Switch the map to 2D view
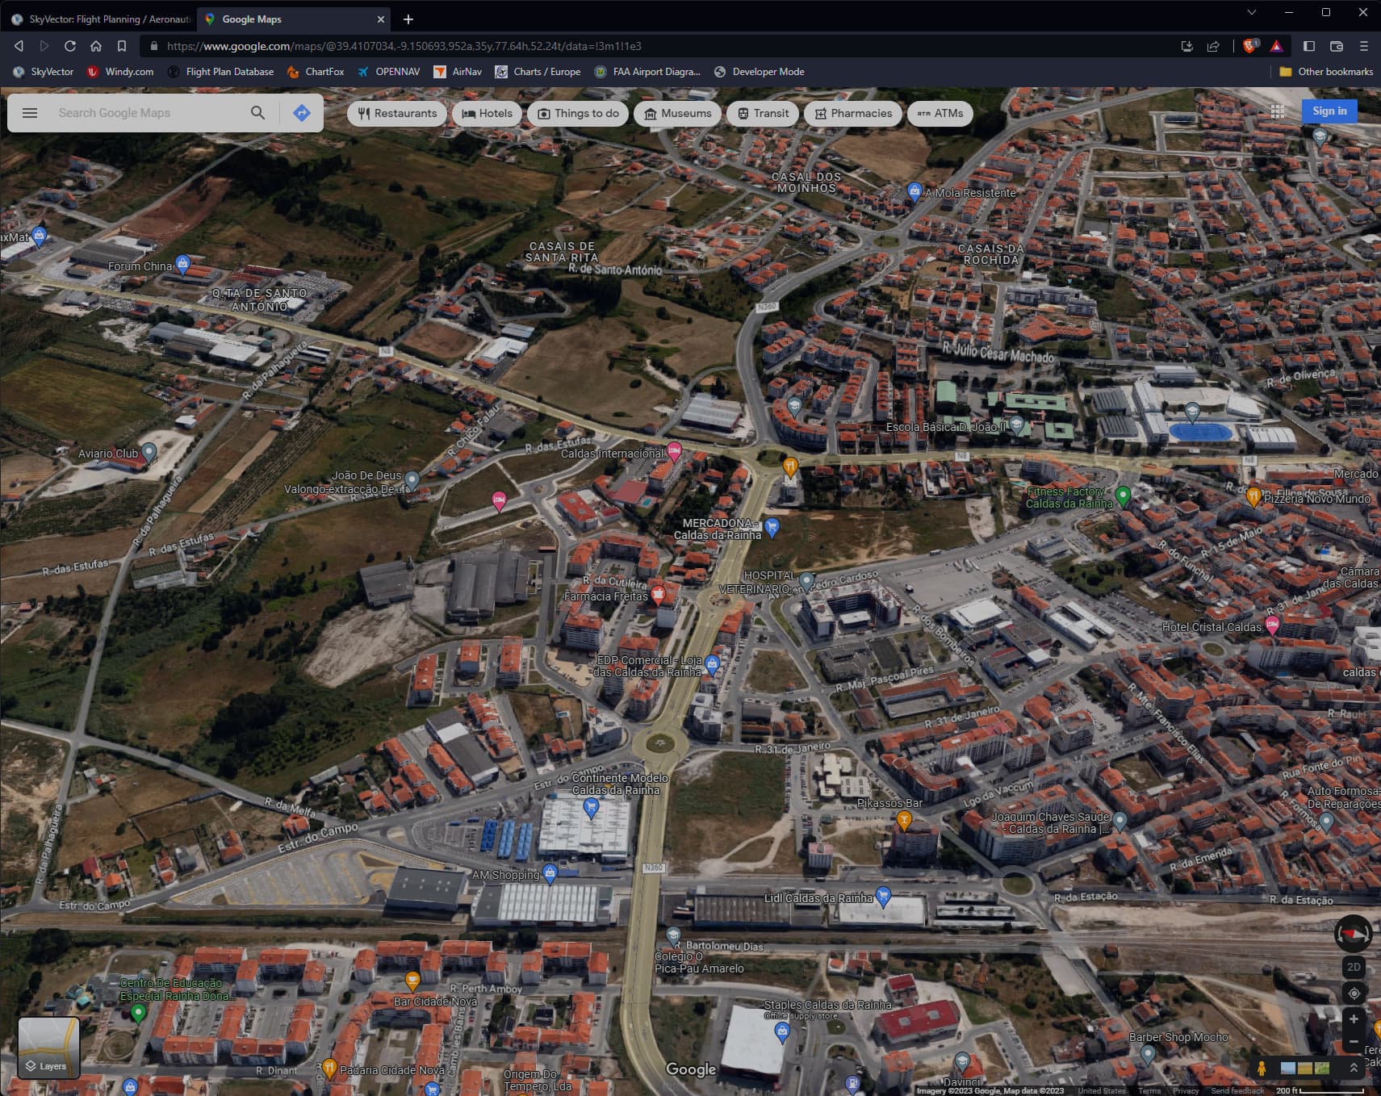Viewport: 1381px width, 1096px height. click(1354, 967)
